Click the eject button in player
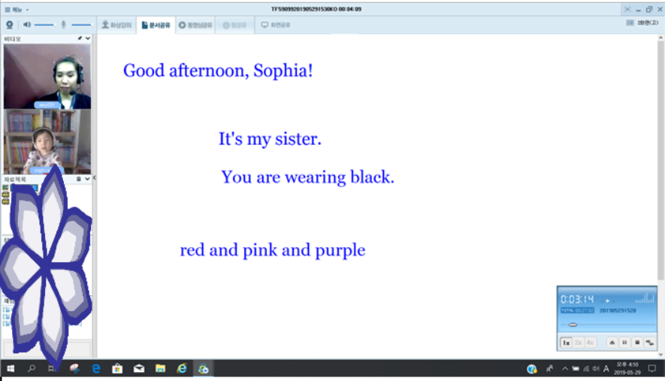The height and width of the screenshot is (381, 665). 612,343
